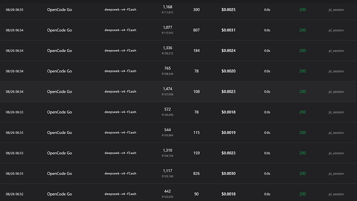Click the $0.0019 cost entry

coord(228,133)
